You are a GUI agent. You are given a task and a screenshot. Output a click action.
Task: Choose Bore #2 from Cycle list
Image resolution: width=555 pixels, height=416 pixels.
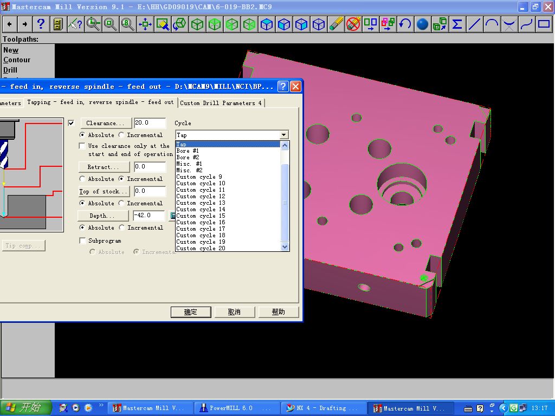point(228,157)
